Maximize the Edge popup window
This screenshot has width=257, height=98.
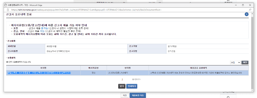pyautogui.click(x=243, y=5)
